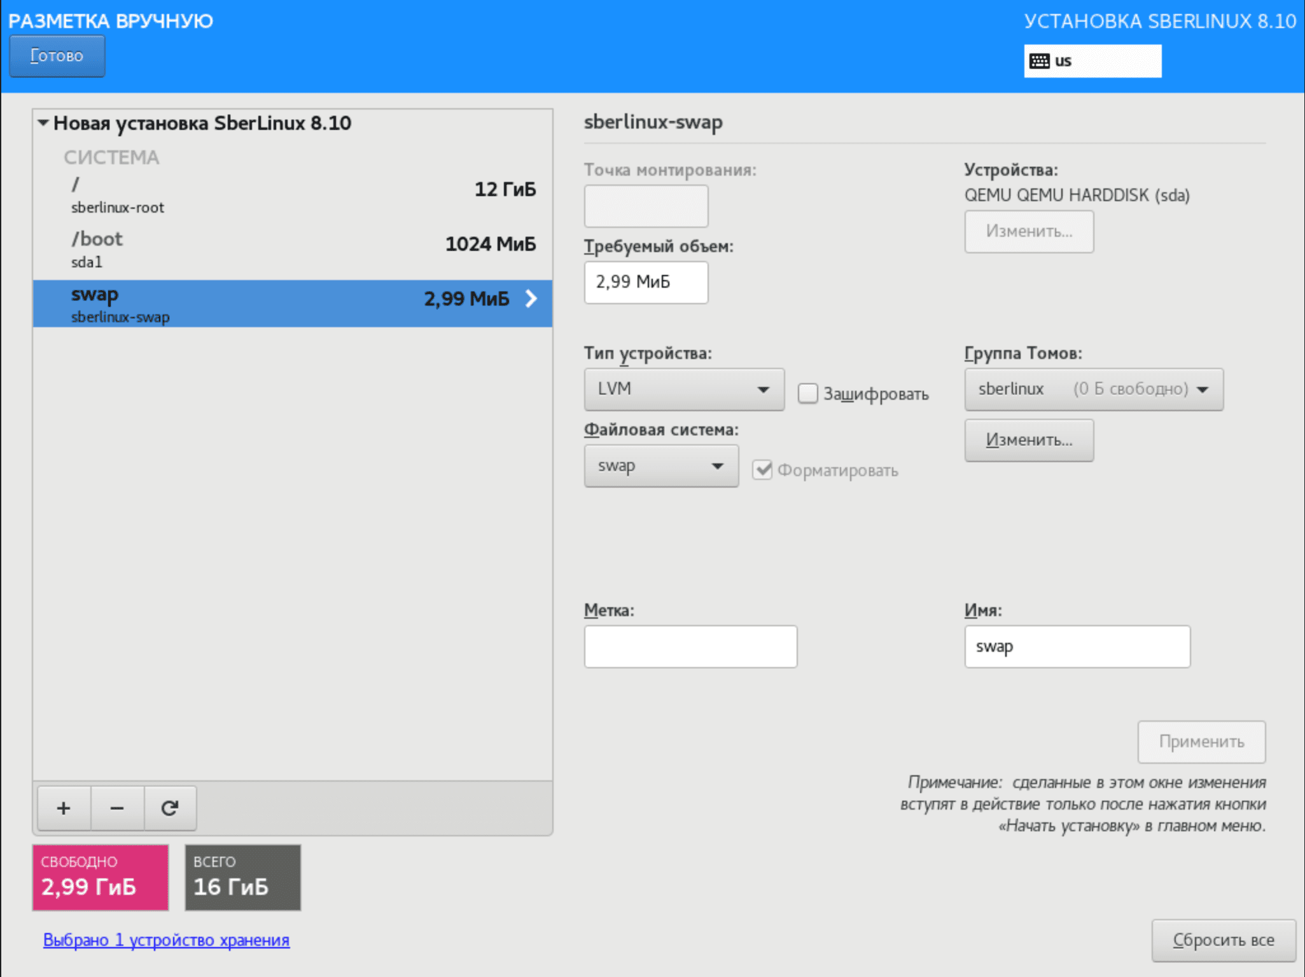
Task: Click the Сбросить все button
Action: (x=1224, y=940)
